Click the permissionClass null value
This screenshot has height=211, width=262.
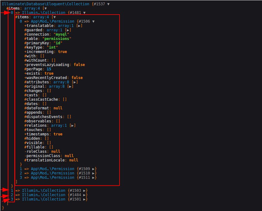tap(69, 156)
